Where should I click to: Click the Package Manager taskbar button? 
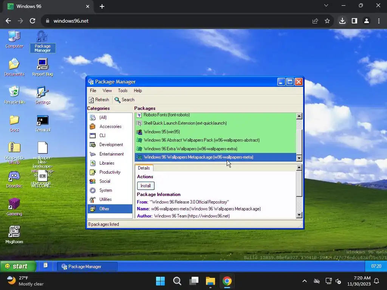point(87,267)
